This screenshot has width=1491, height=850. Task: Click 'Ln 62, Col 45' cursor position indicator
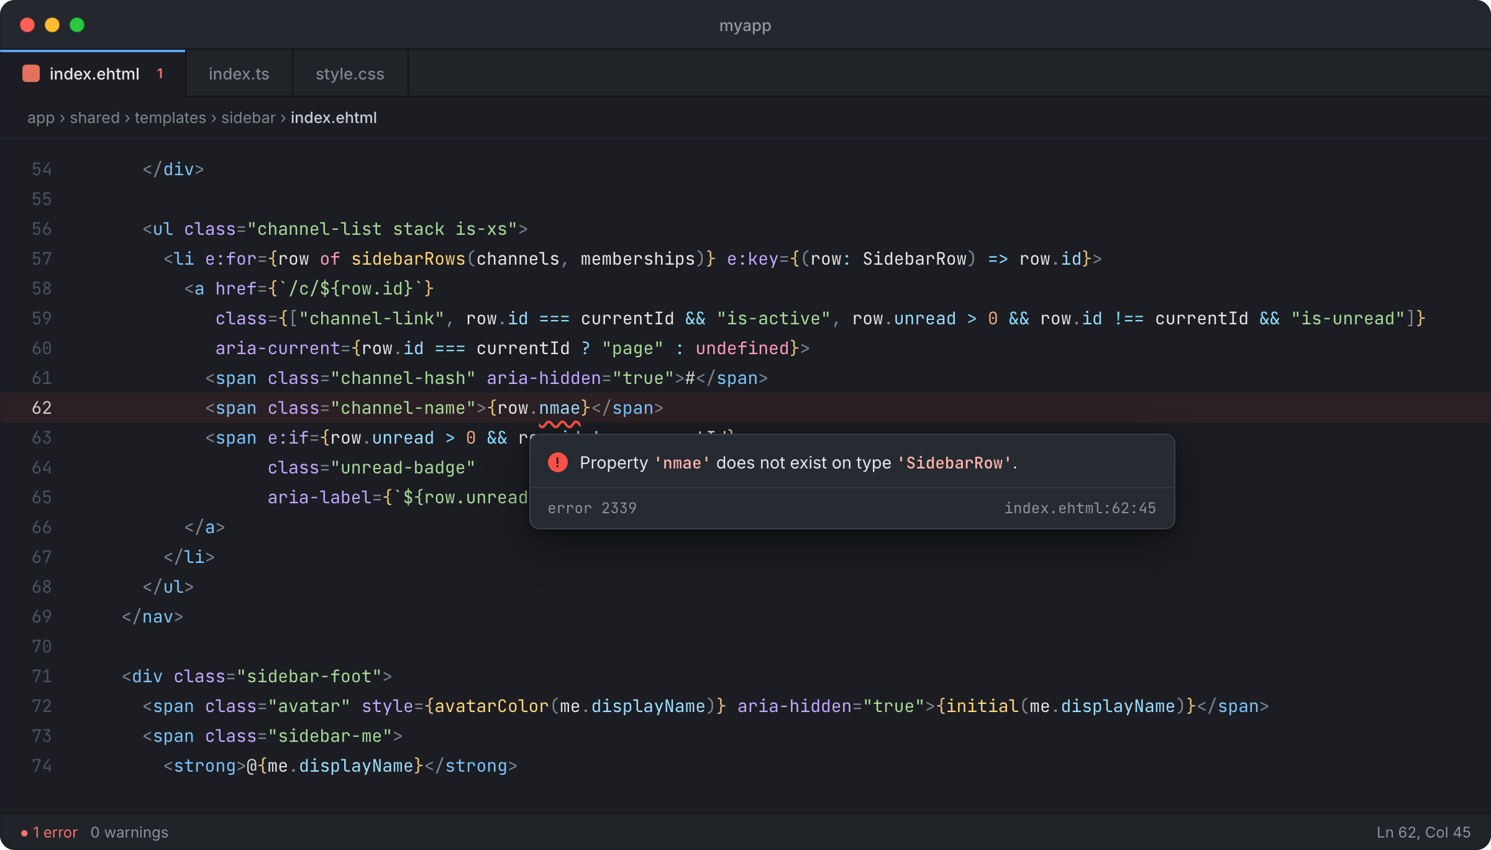tap(1423, 833)
